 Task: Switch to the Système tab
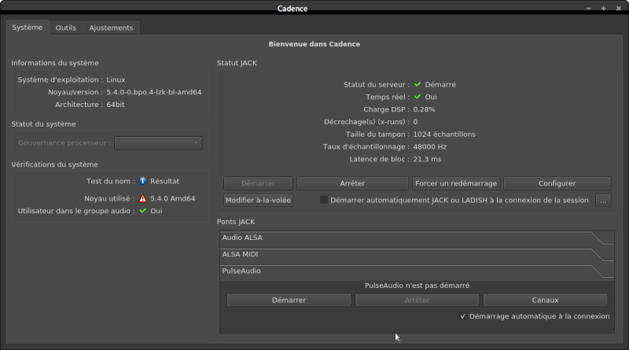click(28, 28)
